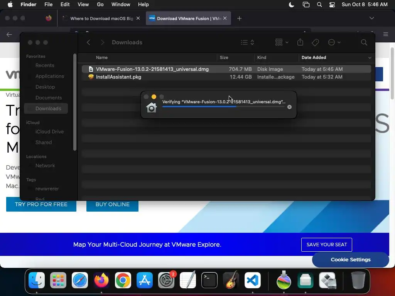Open a new browser tab
This screenshot has height=296, width=395.
point(239,18)
